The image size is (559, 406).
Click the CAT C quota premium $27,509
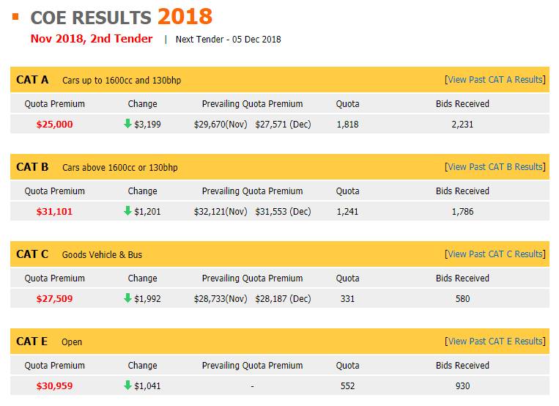54,299
